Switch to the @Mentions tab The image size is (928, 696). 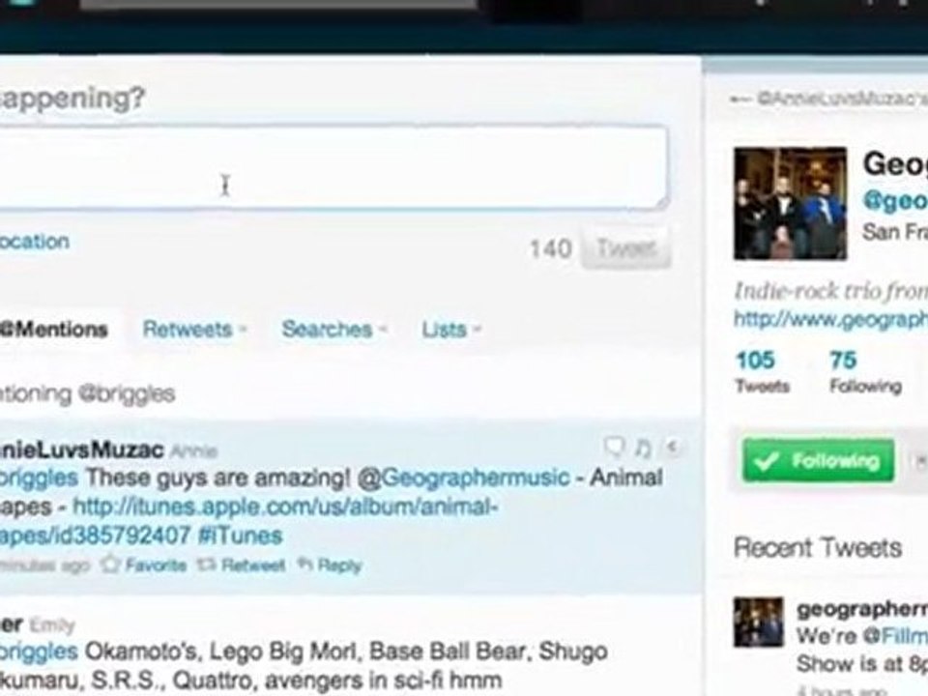point(54,329)
